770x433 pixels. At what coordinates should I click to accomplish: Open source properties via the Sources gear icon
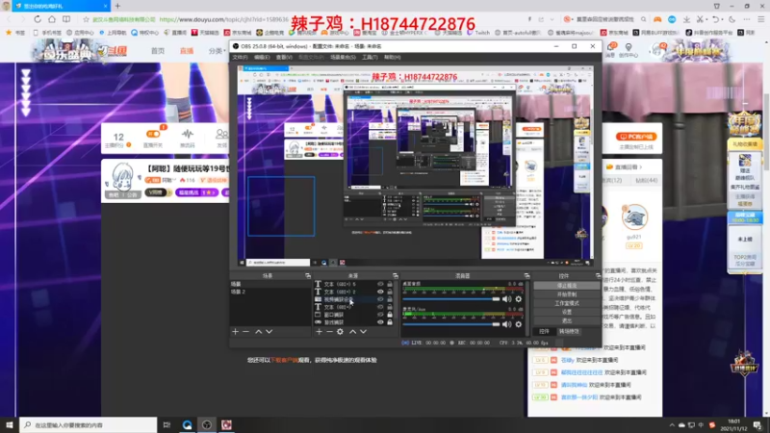pyautogui.click(x=340, y=332)
